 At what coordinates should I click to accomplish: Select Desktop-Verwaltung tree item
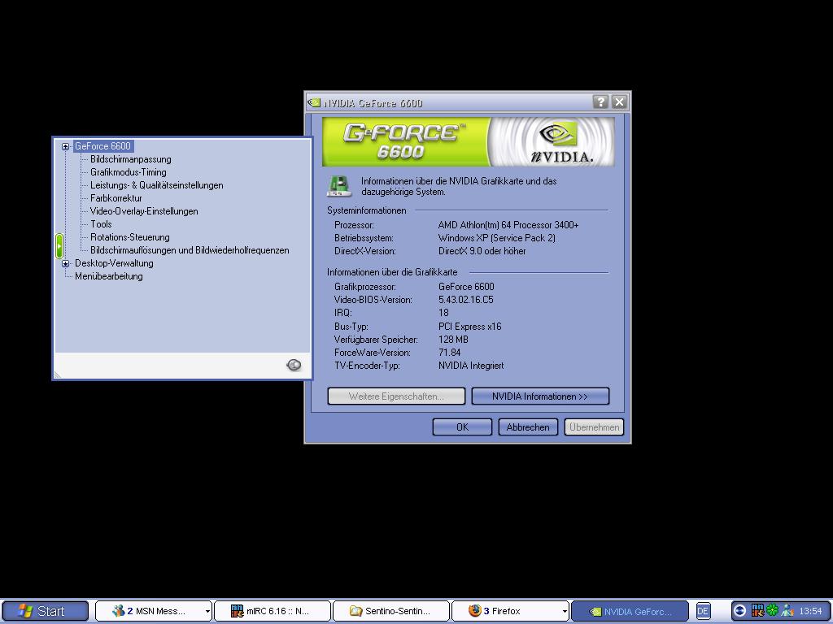point(114,263)
